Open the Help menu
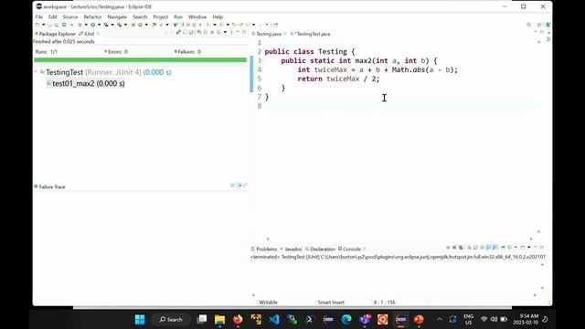Screen dimensions: 585x329 pyautogui.click(x=218, y=16)
